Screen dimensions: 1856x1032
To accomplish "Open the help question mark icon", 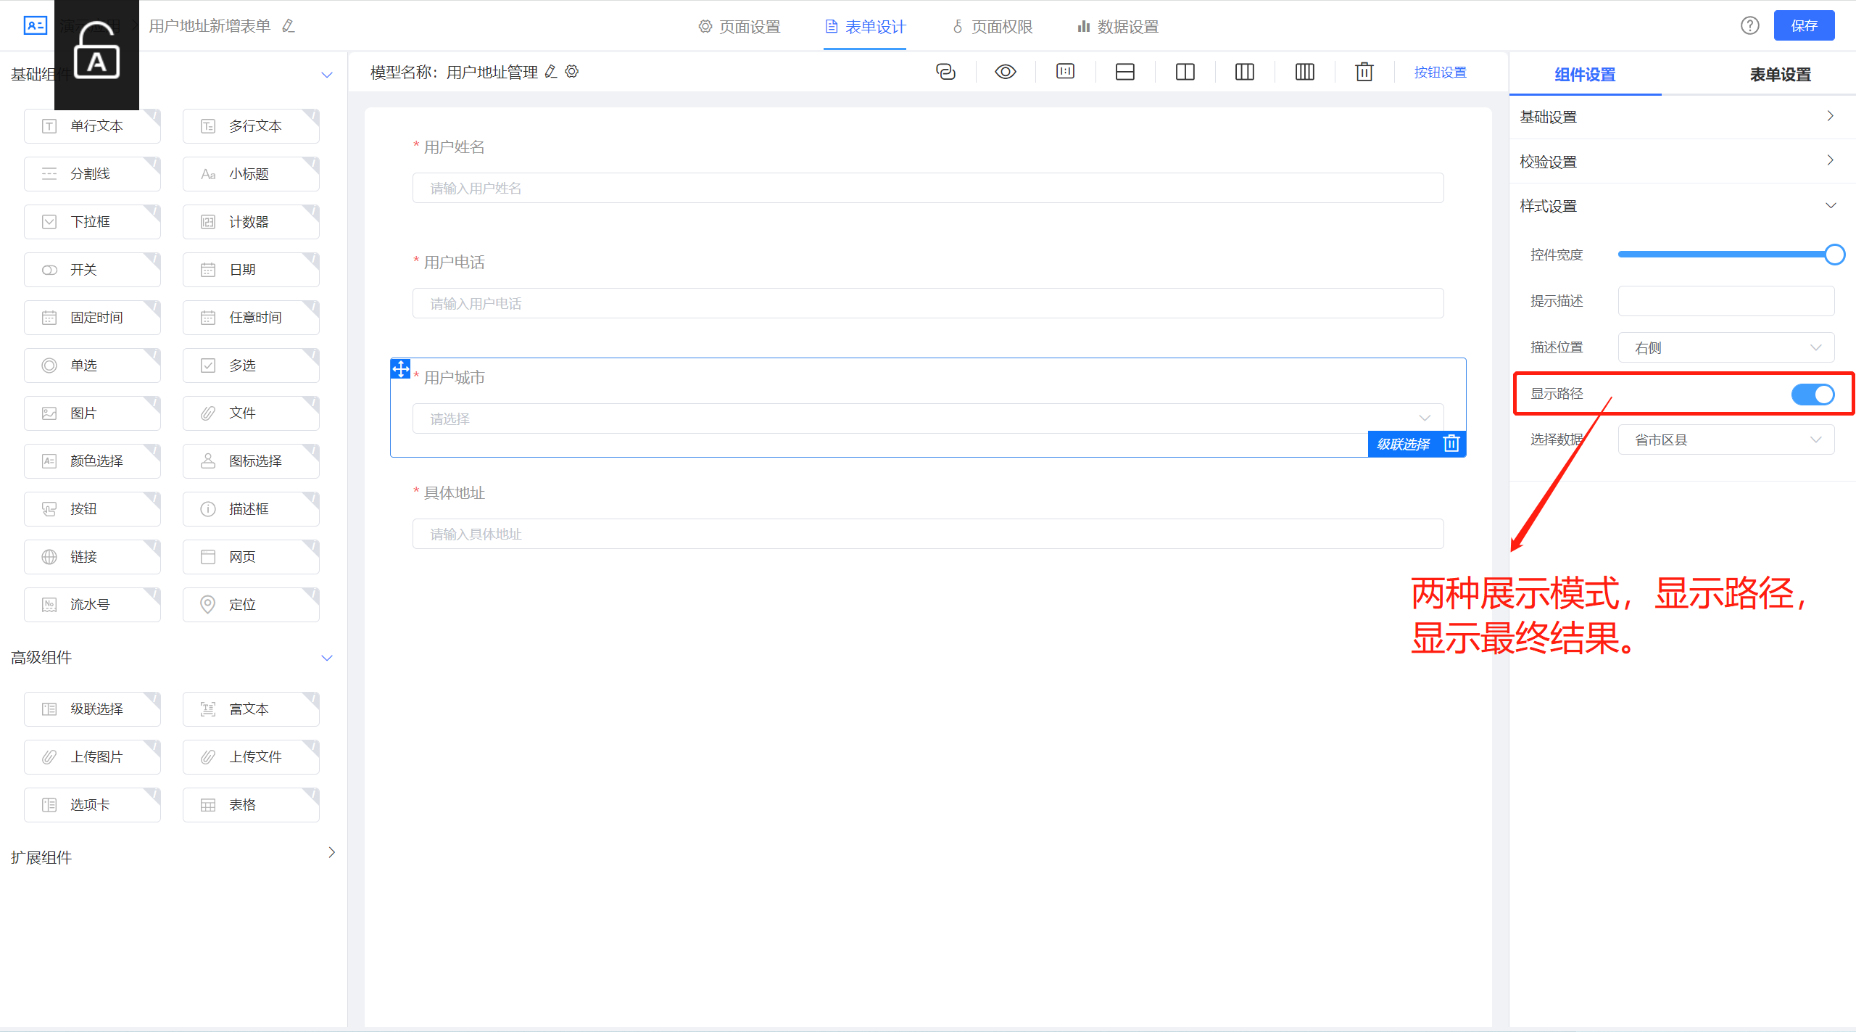I will pyautogui.click(x=1750, y=26).
